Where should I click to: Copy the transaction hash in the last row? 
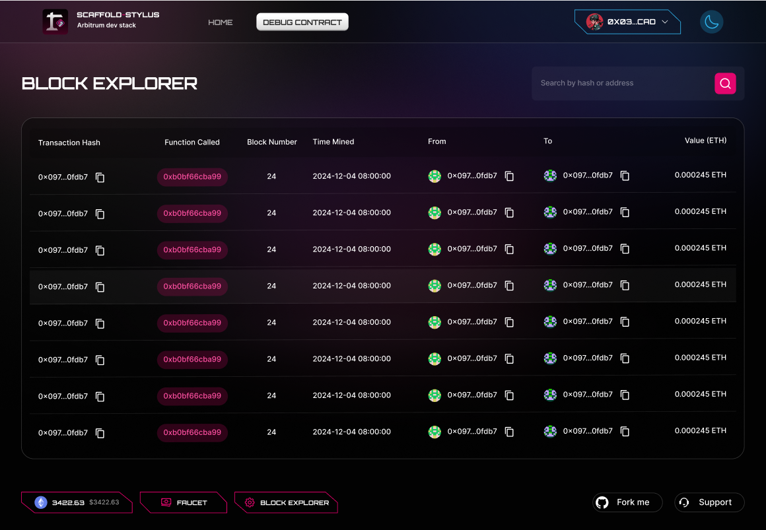tap(100, 433)
